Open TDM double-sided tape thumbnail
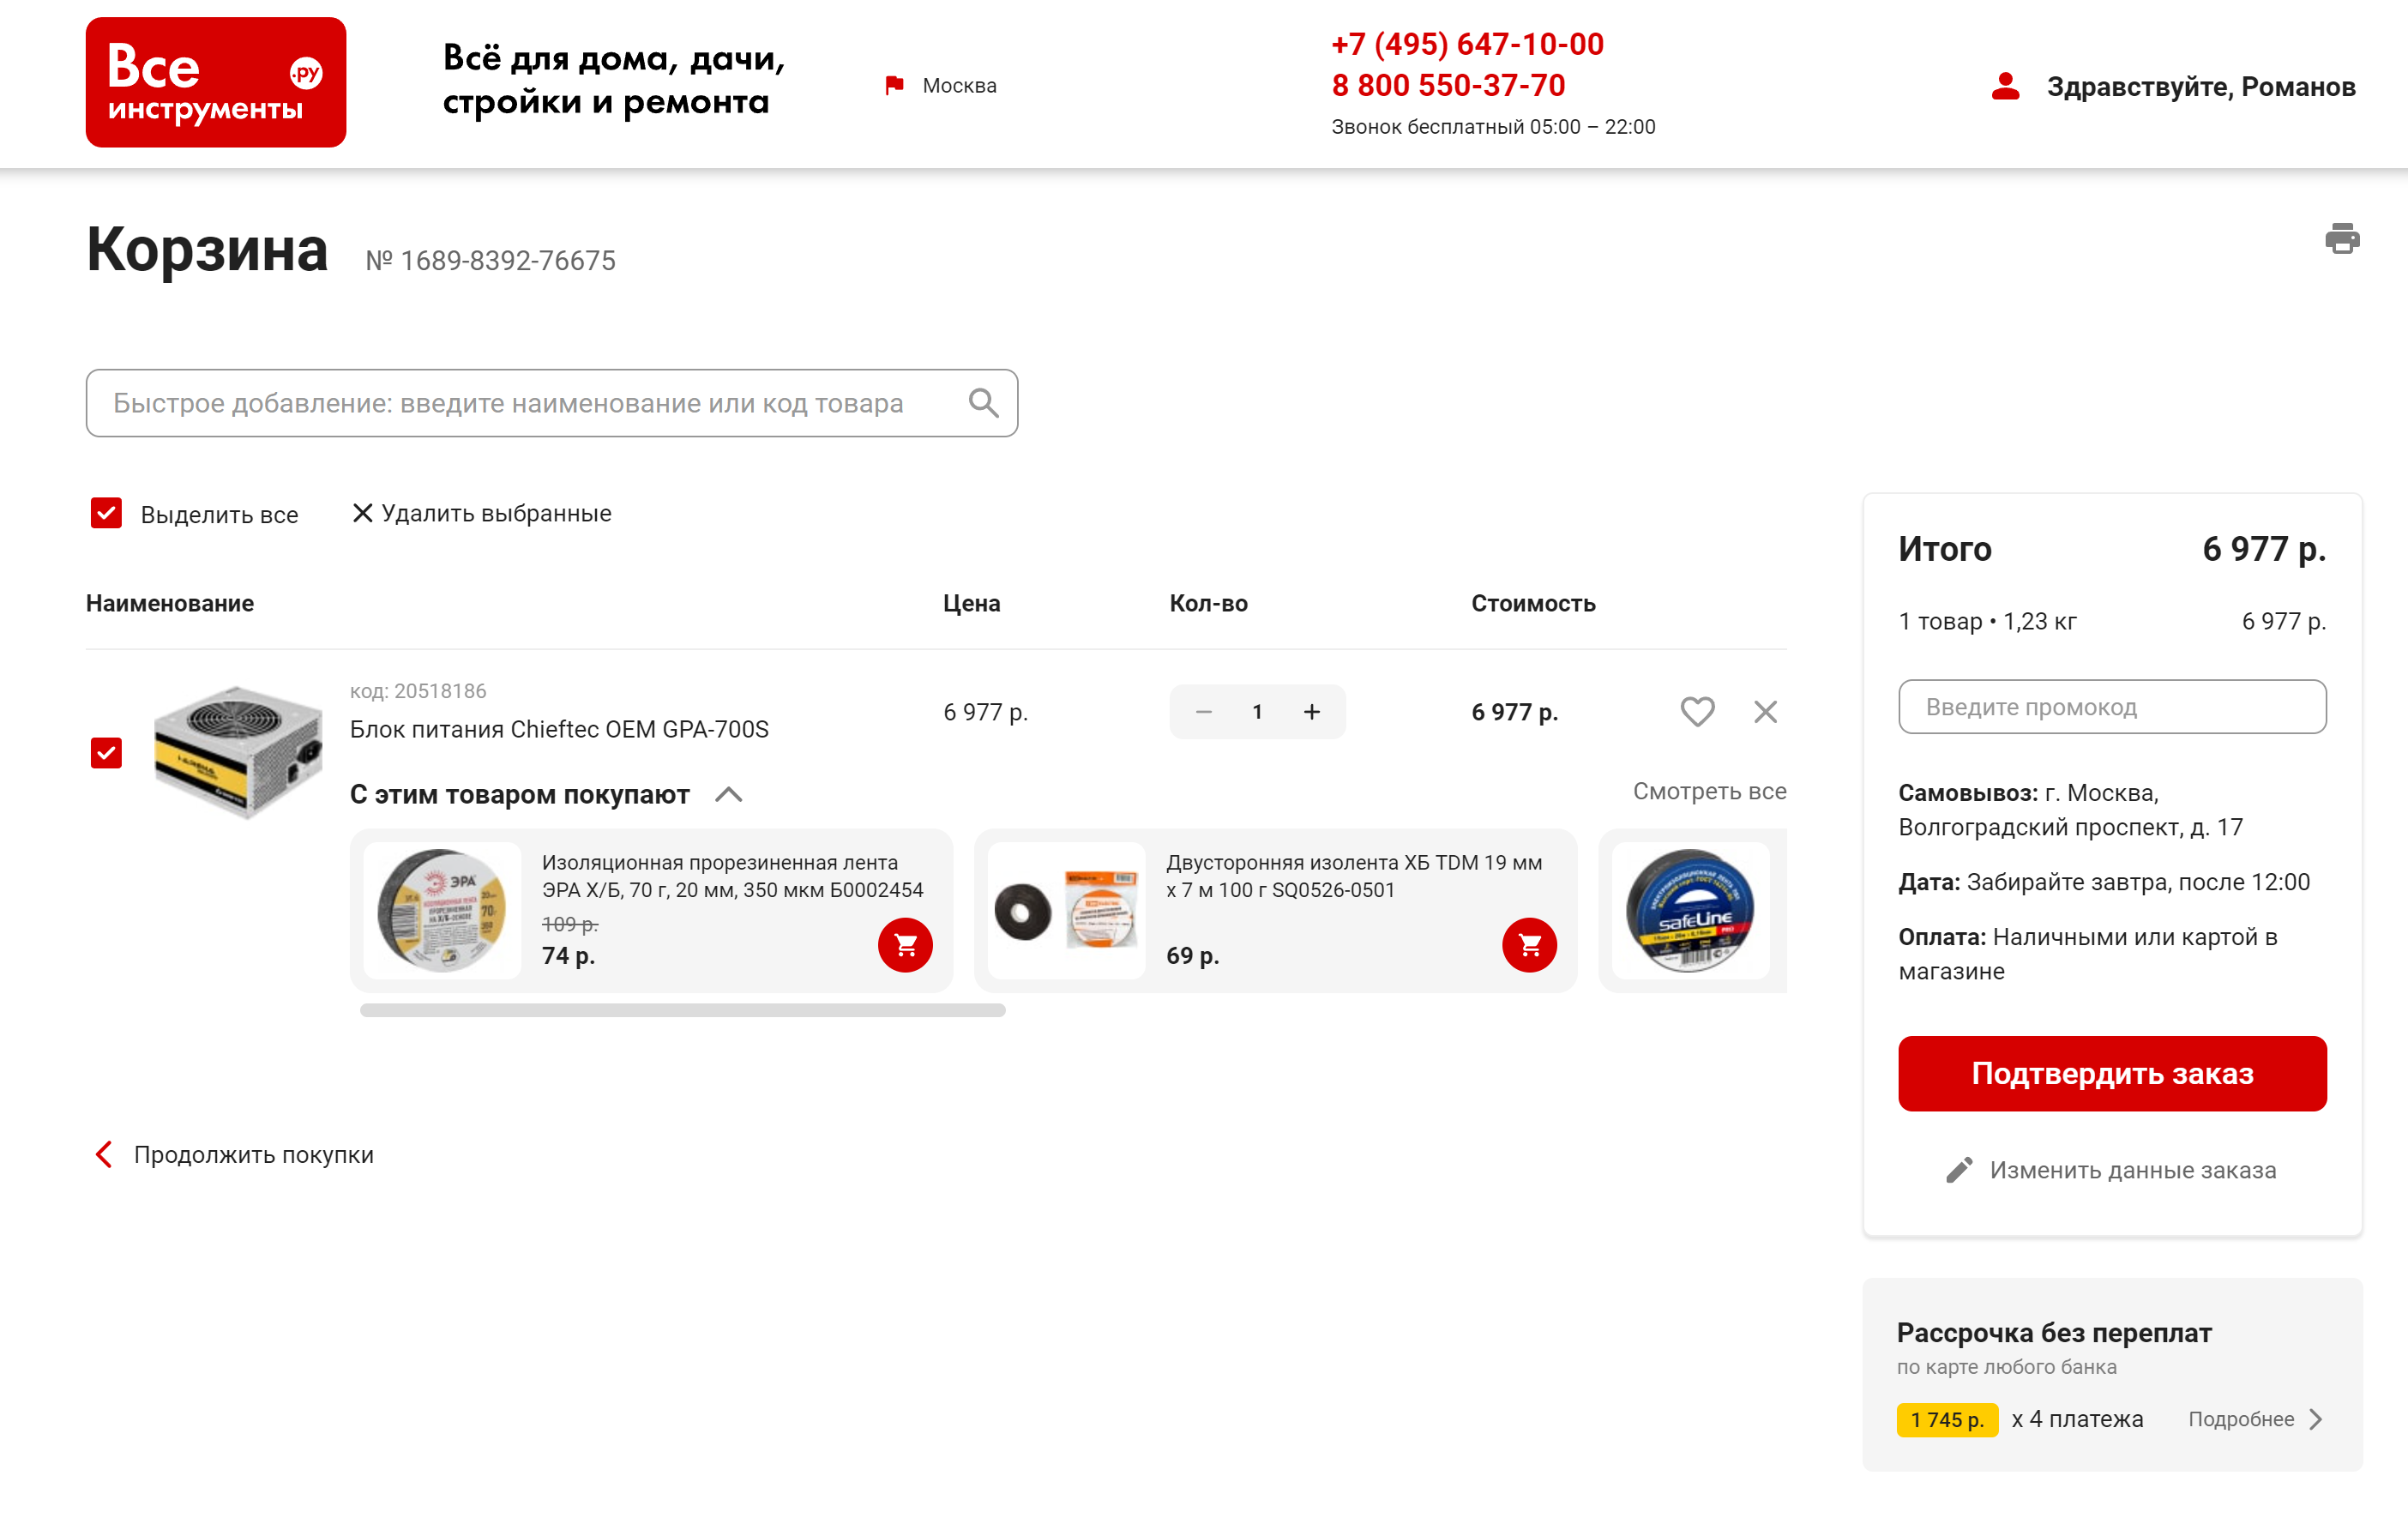The height and width of the screenshot is (1530, 2408). pos(1066,910)
